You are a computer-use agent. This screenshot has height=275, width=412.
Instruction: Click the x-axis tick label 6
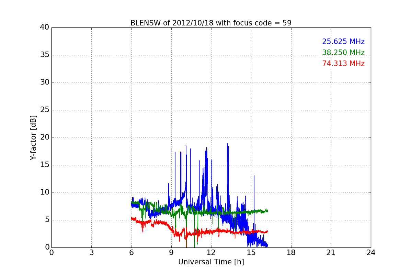pyautogui.click(x=131, y=253)
